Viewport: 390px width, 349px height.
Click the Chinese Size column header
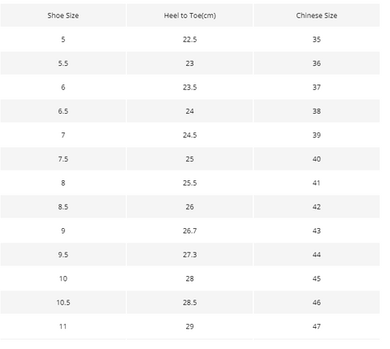[317, 15]
